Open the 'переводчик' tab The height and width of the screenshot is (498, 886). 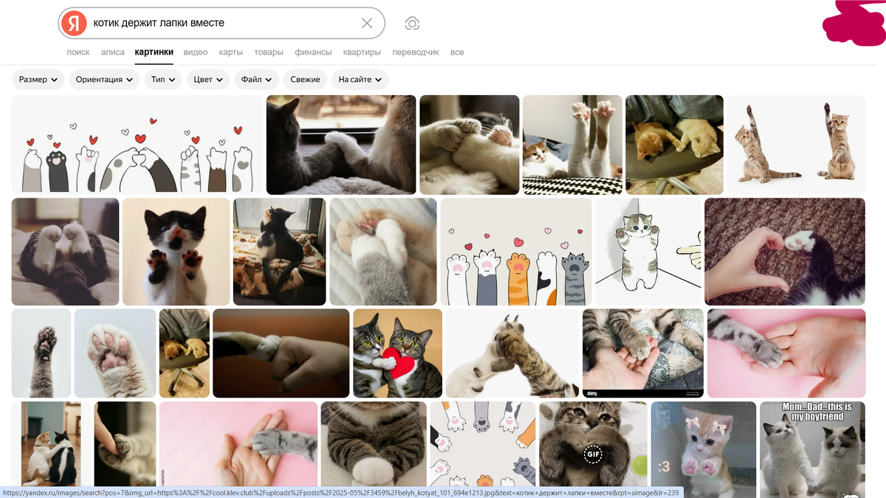tap(416, 52)
